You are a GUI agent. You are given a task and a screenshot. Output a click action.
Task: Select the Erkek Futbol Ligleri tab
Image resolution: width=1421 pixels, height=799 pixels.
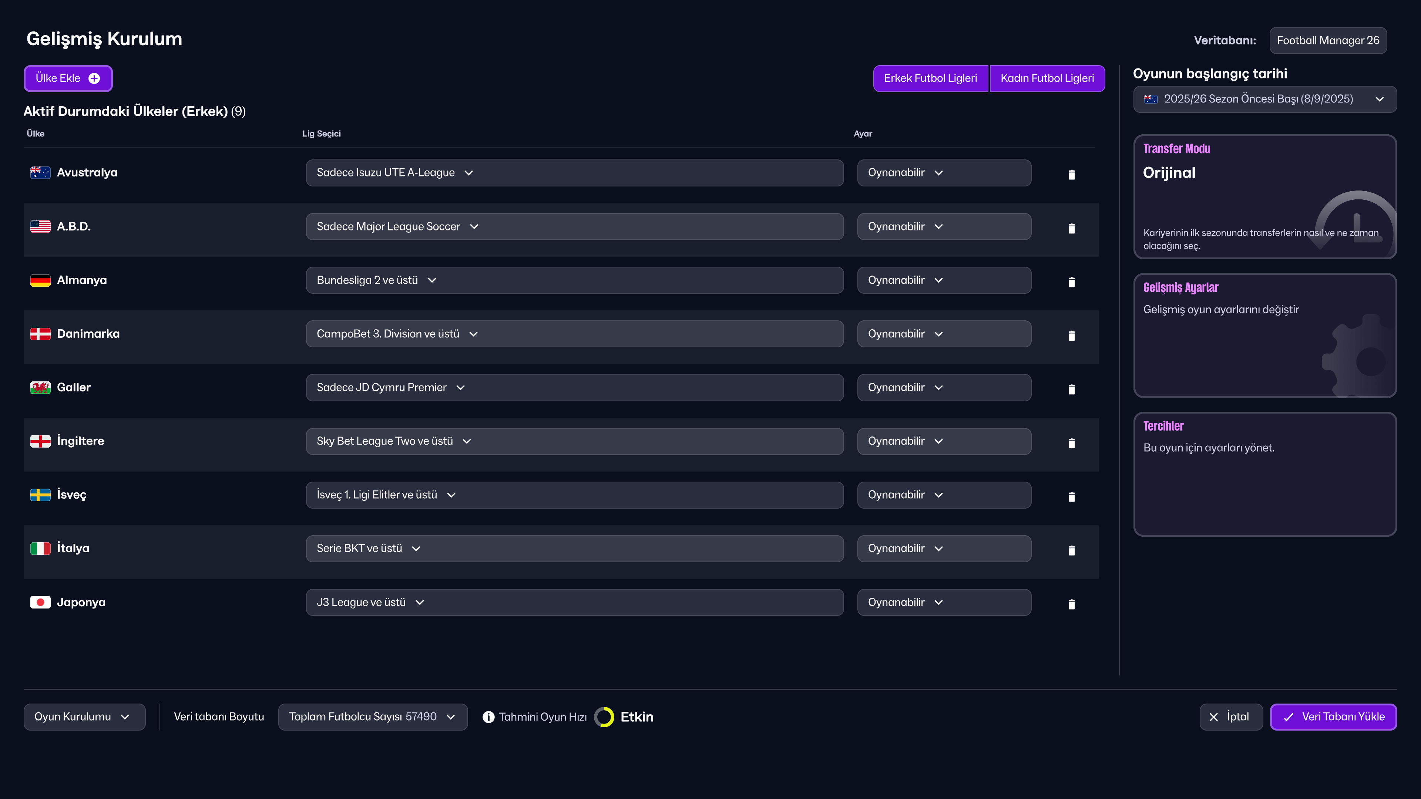point(931,78)
